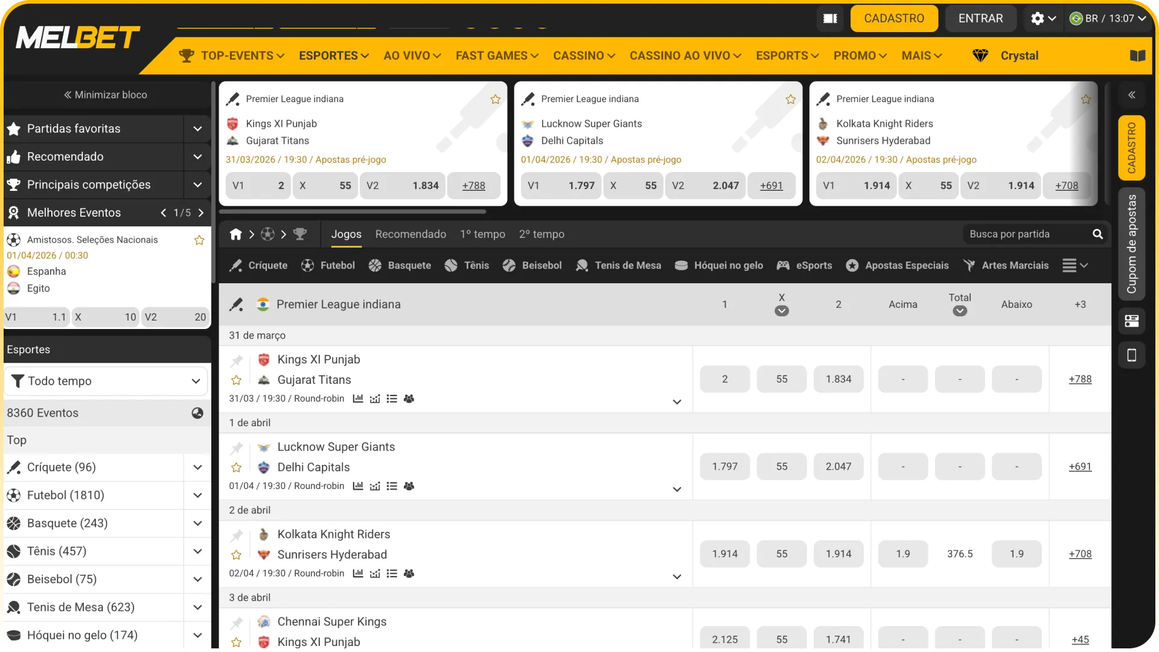Click the CADASTRO button in the header
Viewport: 1159px width, 652px height.
(x=894, y=19)
